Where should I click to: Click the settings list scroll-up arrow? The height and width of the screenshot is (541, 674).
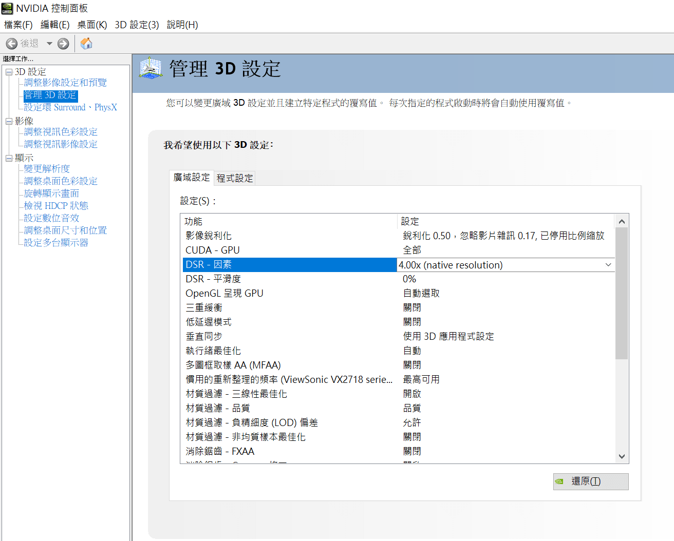[622, 221]
